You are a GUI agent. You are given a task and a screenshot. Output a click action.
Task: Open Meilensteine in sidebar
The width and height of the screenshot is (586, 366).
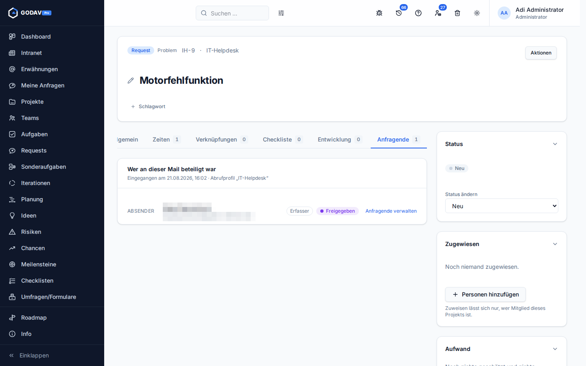click(x=52, y=264)
